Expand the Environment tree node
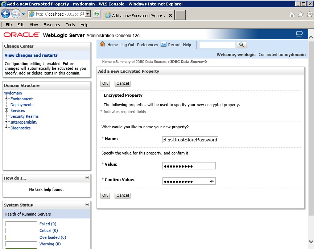This screenshot has width=314, height=249. pyautogui.click(x=6, y=99)
